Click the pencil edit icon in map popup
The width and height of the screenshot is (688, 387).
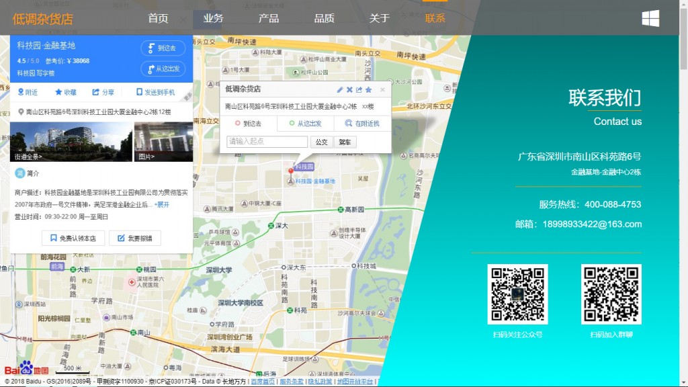(x=339, y=89)
